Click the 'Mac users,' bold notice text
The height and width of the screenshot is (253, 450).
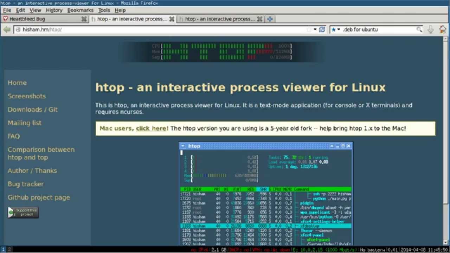[117, 129]
